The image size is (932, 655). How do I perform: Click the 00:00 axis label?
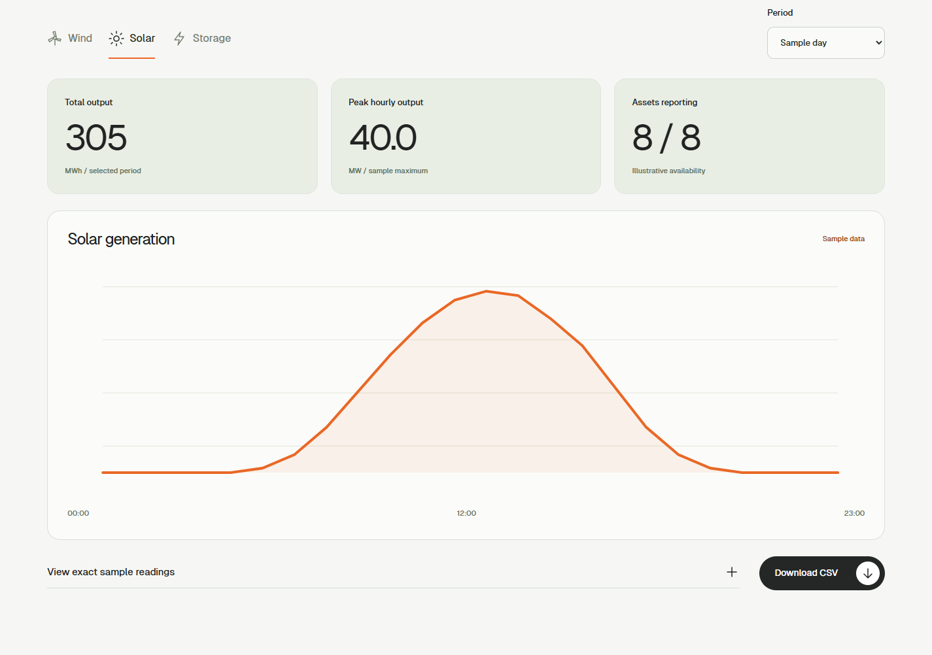coord(78,513)
